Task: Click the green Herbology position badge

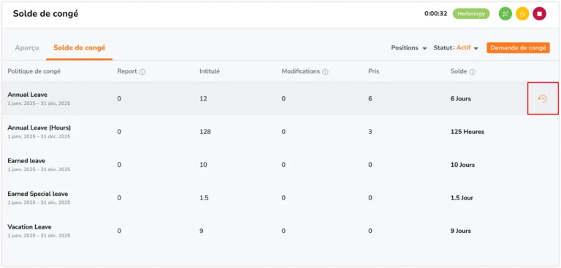Action: click(471, 14)
